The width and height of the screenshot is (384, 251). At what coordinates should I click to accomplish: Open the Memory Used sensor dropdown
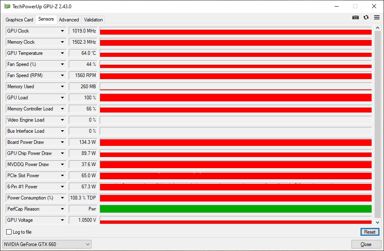click(36, 87)
